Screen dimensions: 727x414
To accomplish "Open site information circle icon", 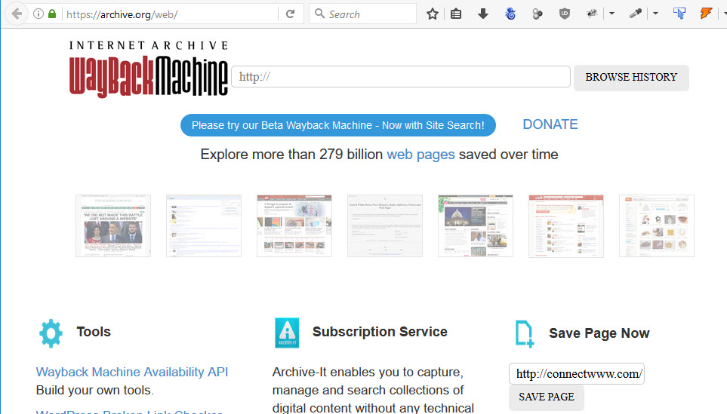I will 39,14.
